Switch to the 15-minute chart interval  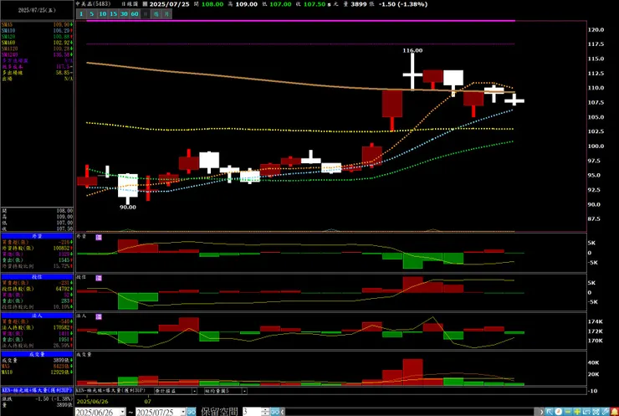click(x=113, y=14)
